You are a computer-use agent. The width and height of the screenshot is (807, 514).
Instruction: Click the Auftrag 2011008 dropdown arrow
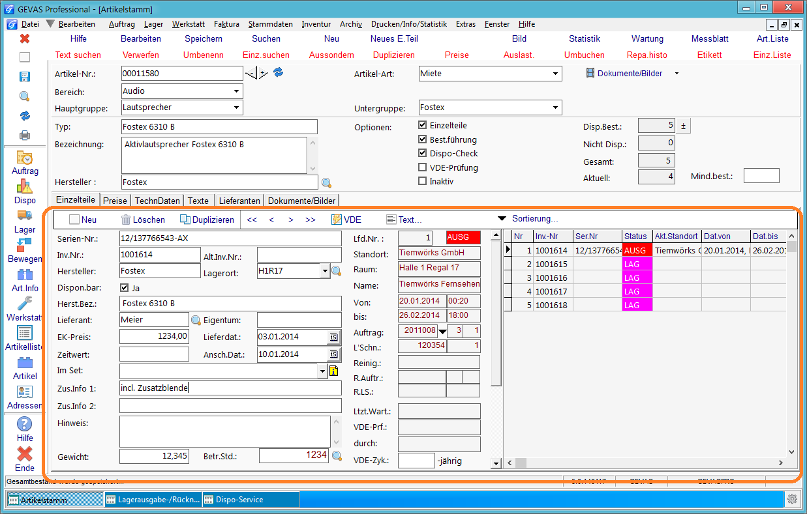pos(442,331)
